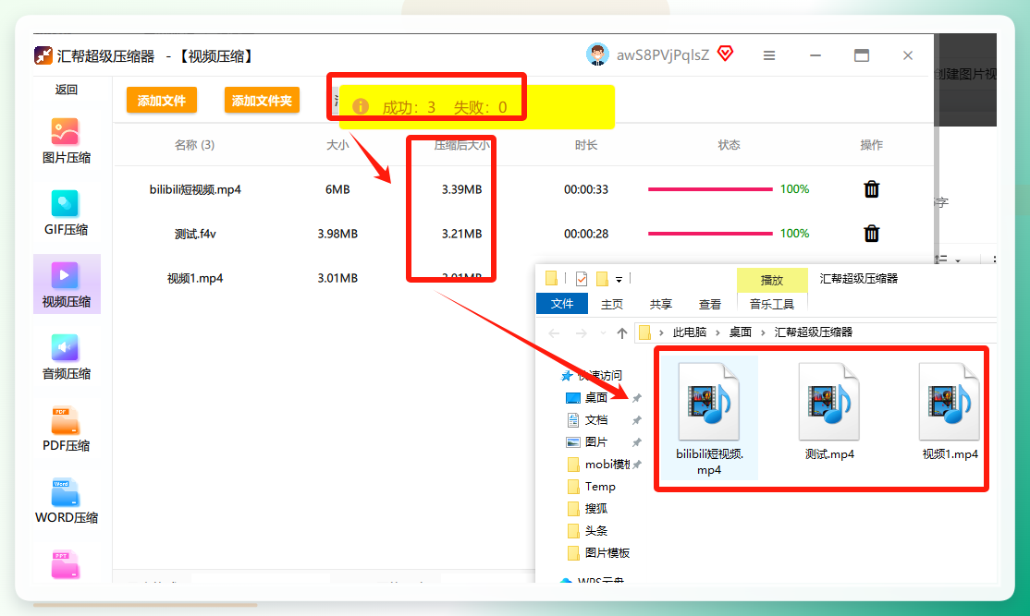Switch to the 主页 ribbon tab

click(611, 305)
